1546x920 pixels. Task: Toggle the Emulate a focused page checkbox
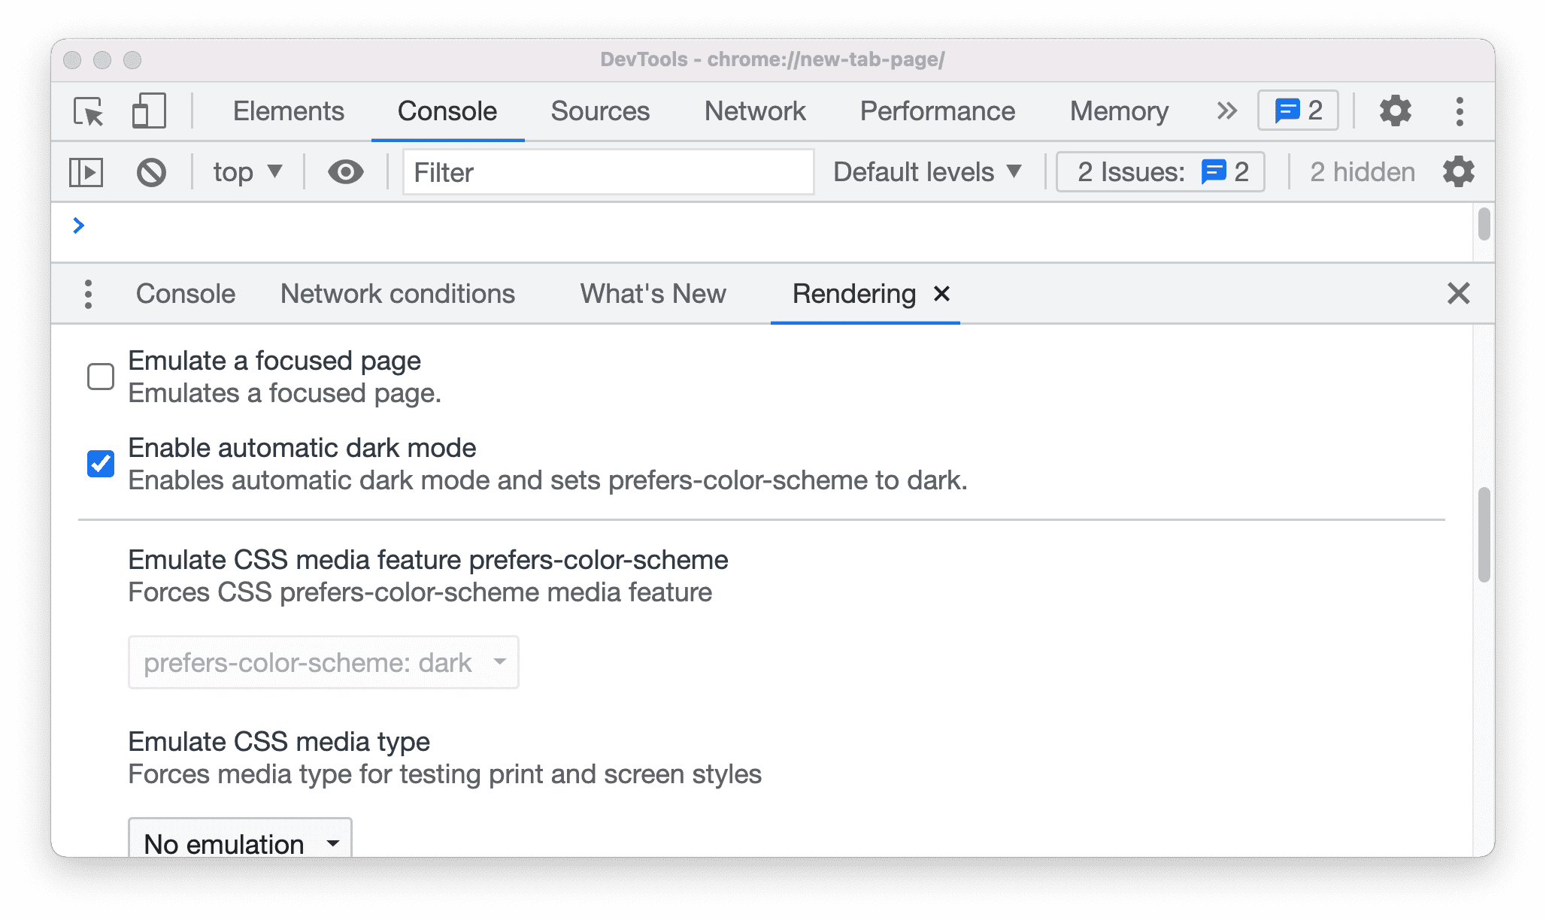pos(100,376)
